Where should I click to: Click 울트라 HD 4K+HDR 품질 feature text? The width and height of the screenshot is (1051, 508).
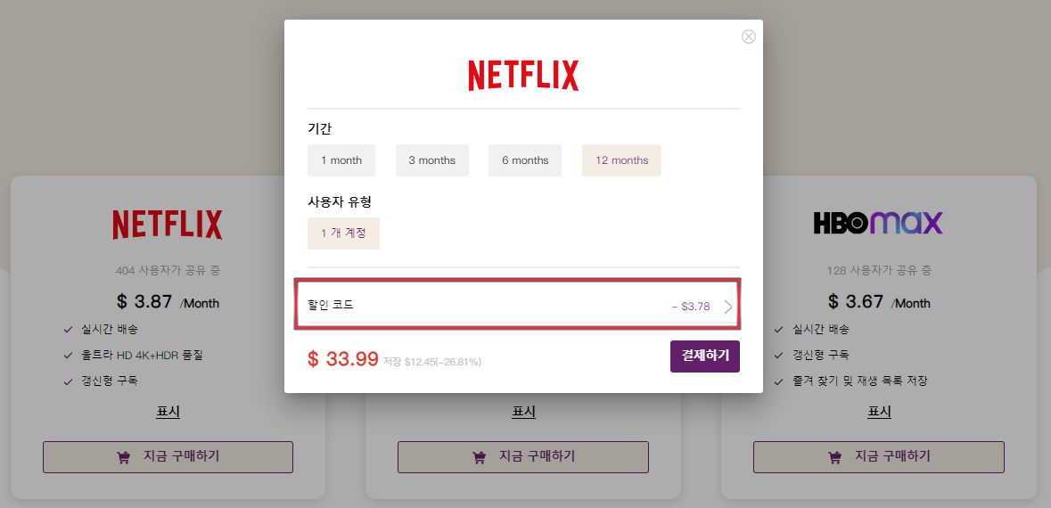click(143, 356)
